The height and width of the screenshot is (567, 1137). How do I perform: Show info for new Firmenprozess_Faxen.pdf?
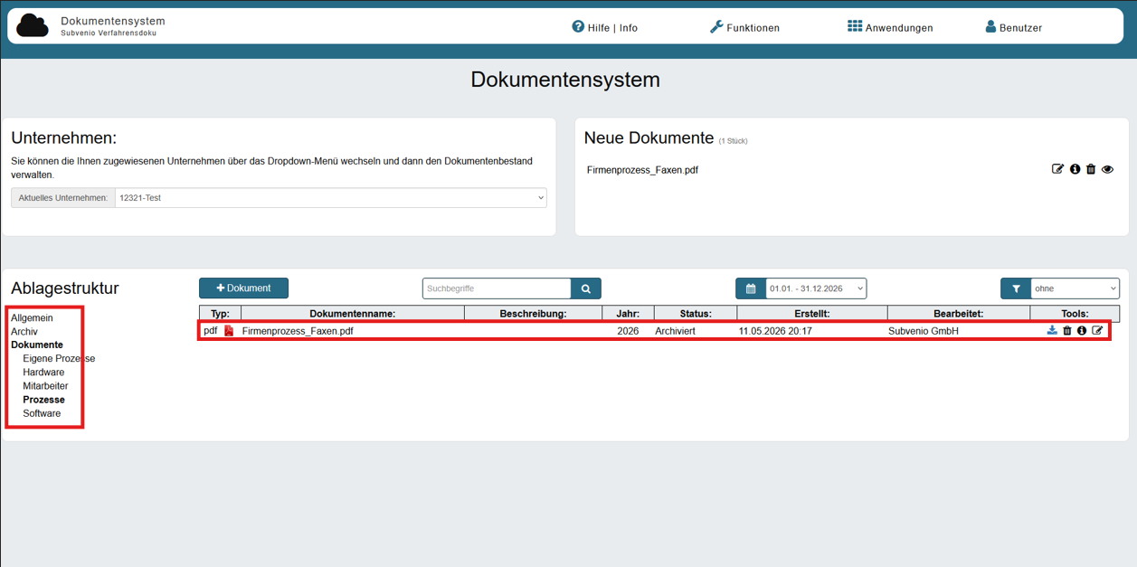point(1075,169)
